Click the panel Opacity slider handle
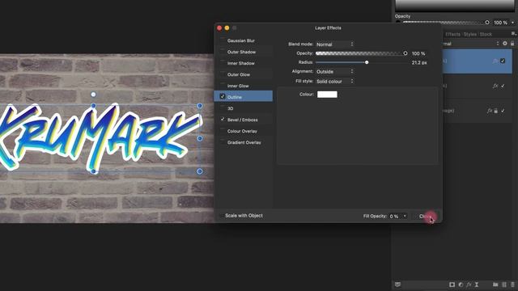The width and height of the screenshot is (518, 291). click(487, 23)
